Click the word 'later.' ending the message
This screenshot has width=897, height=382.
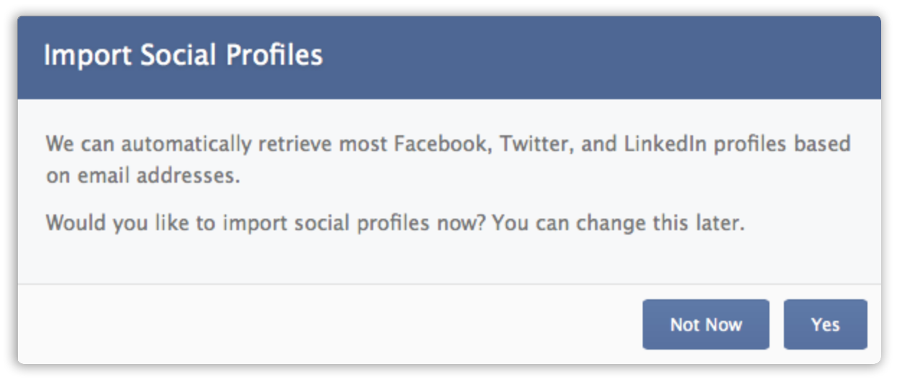[x=719, y=223]
